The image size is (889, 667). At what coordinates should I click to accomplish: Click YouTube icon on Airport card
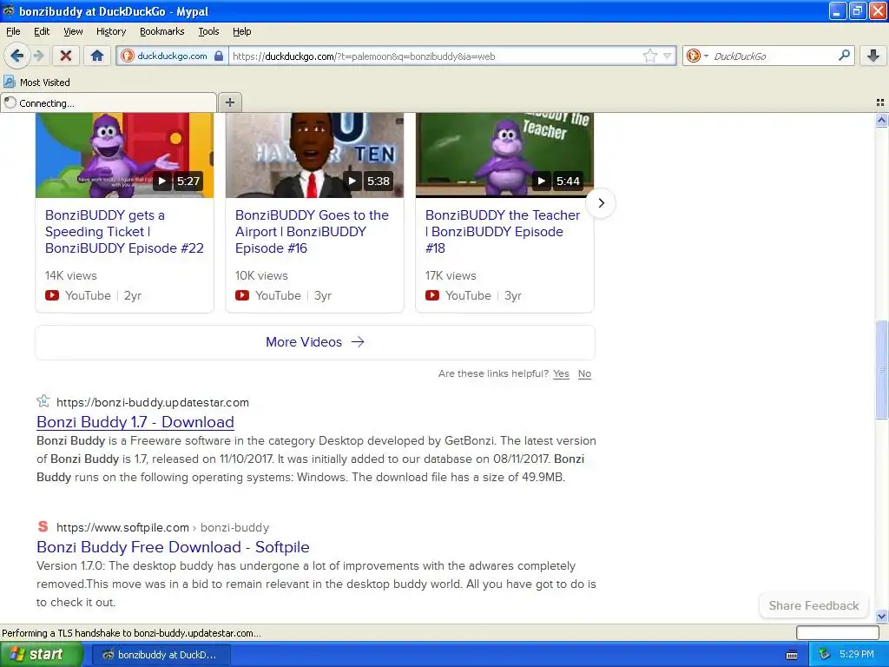click(242, 295)
